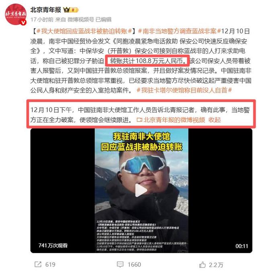Open hashtag 我大使馆回应蓝战非被胁迫转账
The width and height of the screenshot is (257, 272).
(x=84, y=31)
